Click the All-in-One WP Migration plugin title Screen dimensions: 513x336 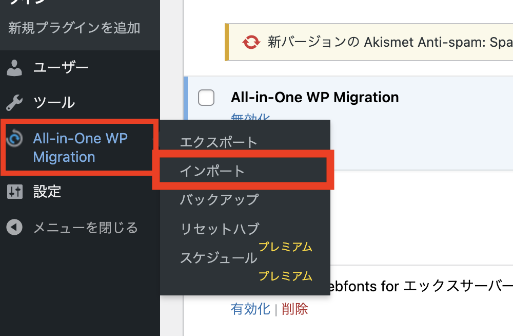(x=315, y=98)
